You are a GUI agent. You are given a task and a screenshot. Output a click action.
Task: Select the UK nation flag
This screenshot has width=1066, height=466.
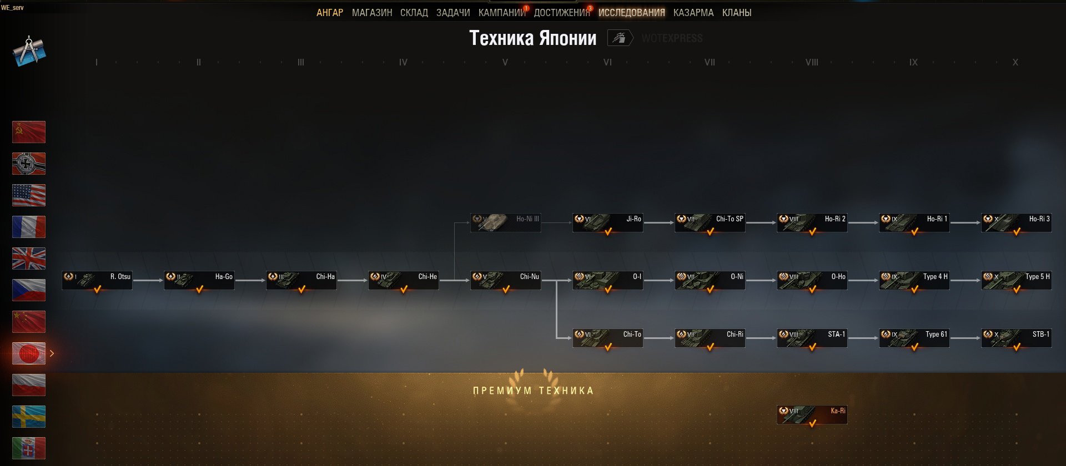point(29,259)
